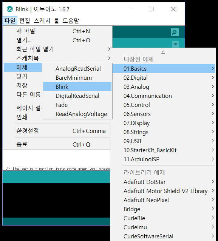Choose 종료 to quit
The image size is (218, 241).
[57, 144]
